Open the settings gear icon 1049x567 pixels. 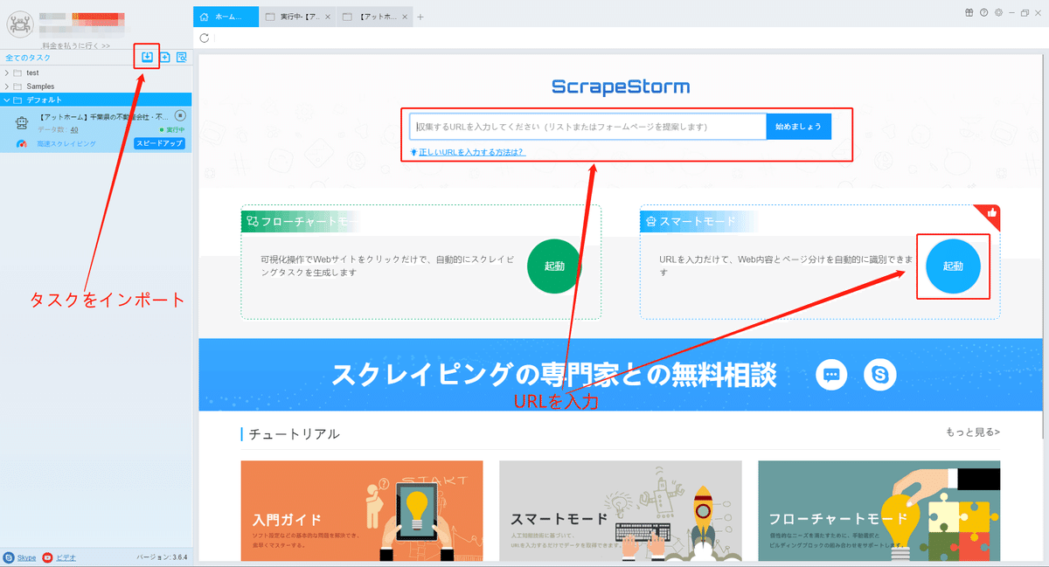tap(998, 13)
